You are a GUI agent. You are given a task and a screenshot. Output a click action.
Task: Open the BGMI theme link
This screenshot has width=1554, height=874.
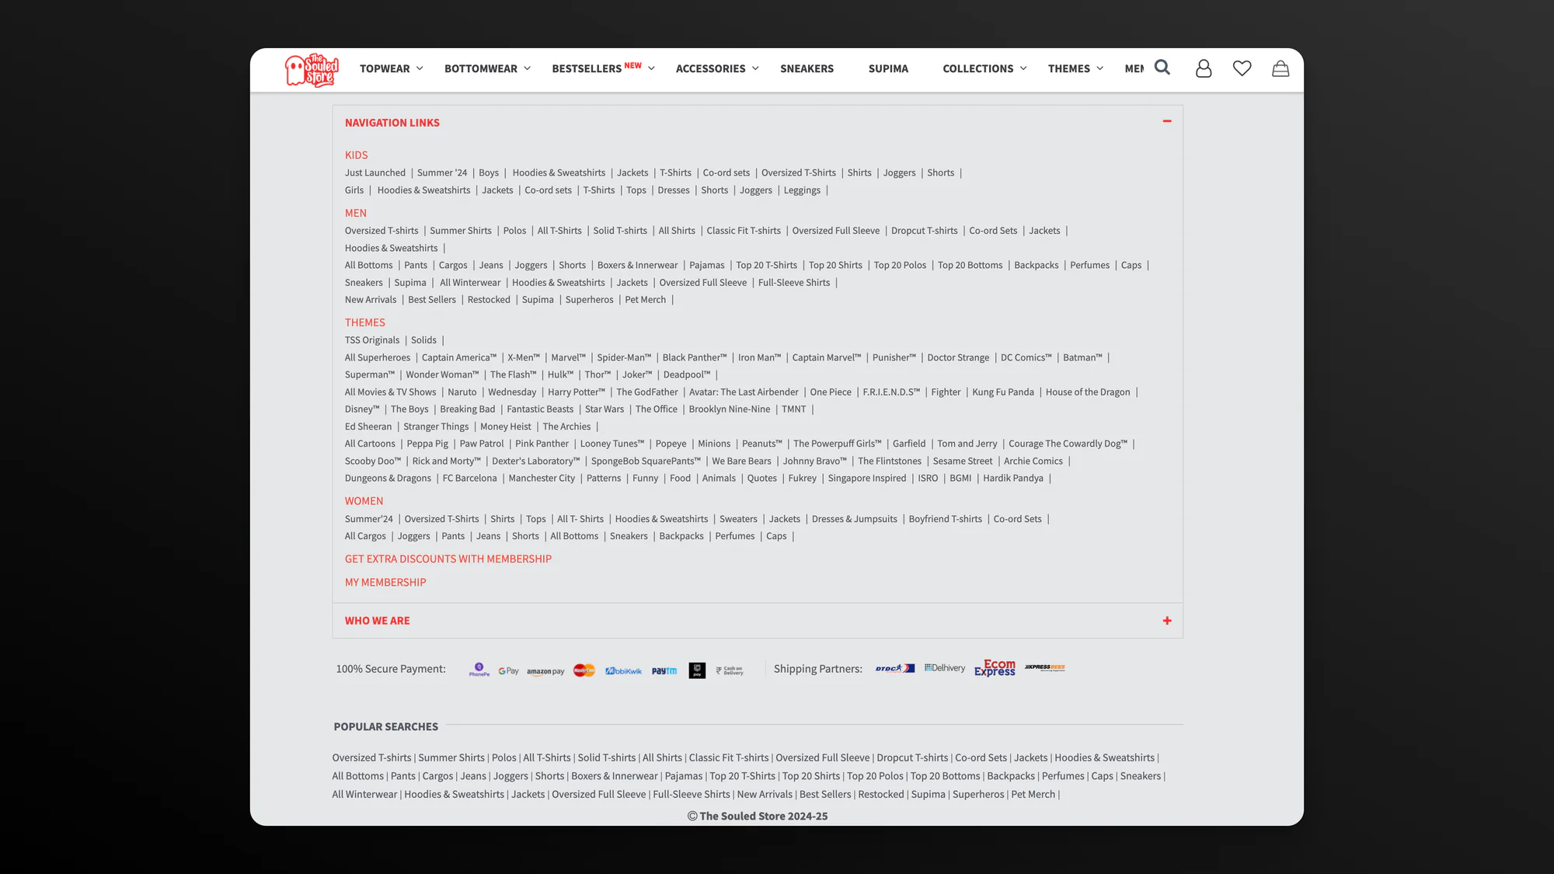960,478
